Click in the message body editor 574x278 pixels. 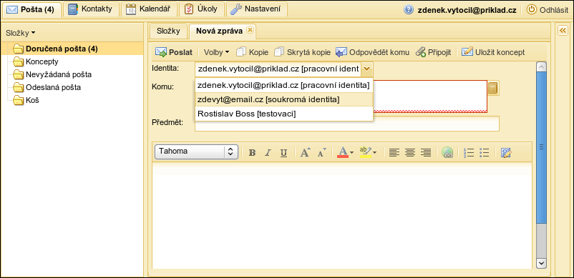342,217
